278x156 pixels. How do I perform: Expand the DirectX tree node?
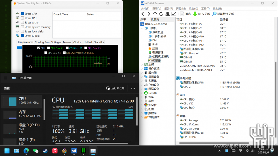pyautogui.click(x=142, y=93)
